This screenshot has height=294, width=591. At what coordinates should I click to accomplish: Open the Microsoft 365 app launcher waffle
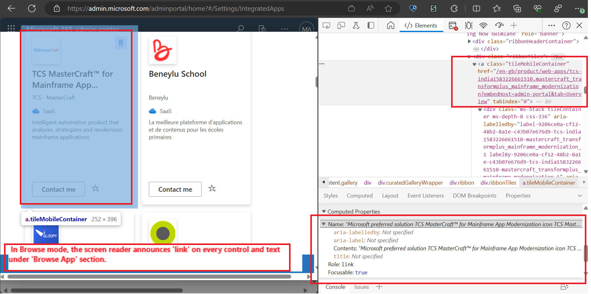pyautogui.click(x=11, y=28)
